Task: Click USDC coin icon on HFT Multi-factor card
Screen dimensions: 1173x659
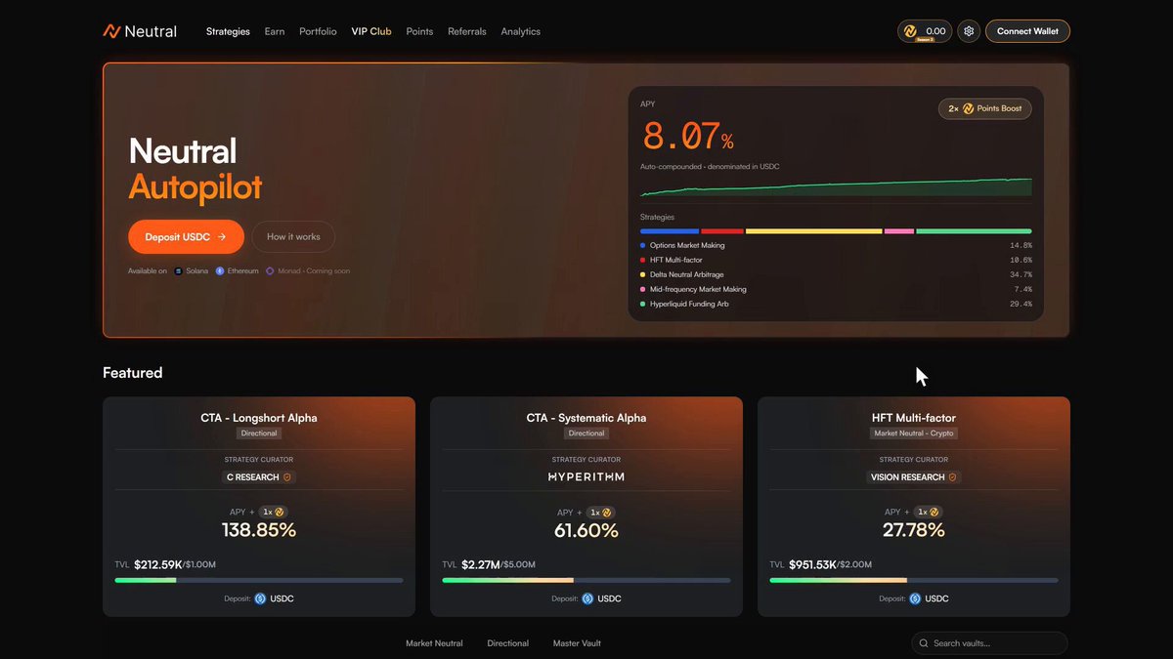Action: click(x=915, y=598)
